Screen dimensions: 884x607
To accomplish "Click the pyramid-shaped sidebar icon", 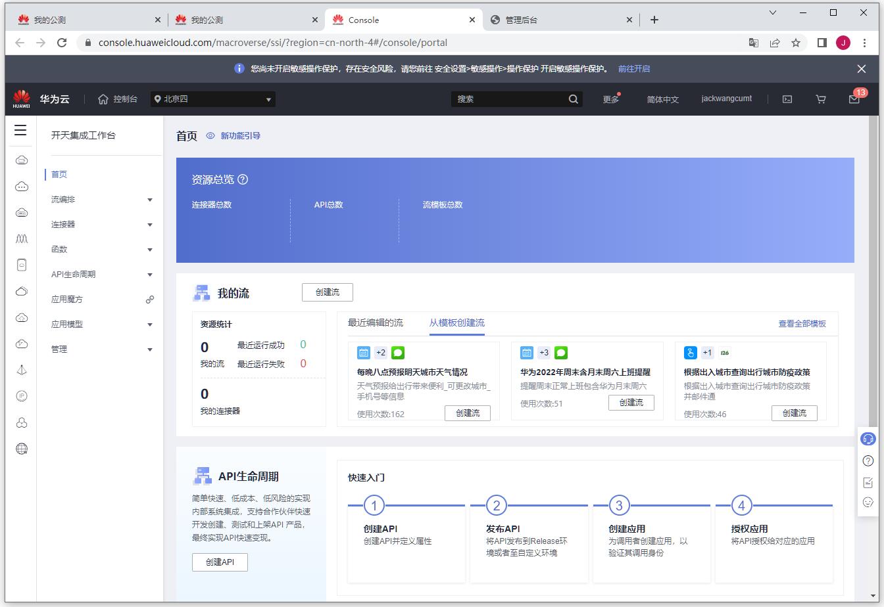I will (x=22, y=370).
